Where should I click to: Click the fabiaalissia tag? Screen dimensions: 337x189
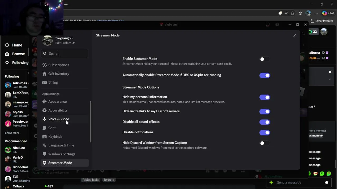coord(91,180)
